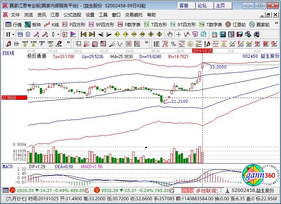Click the yellow diamond double-arrow icon
Image resolution: width=281 pixels, height=204 pixels.
pyautogui.click(x=134, y=34)
